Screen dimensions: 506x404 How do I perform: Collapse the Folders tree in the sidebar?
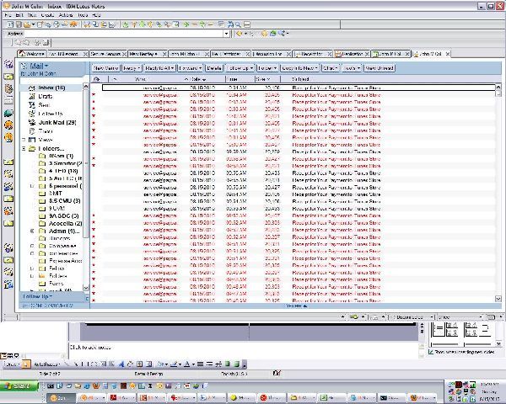click(x=23, y=148)
